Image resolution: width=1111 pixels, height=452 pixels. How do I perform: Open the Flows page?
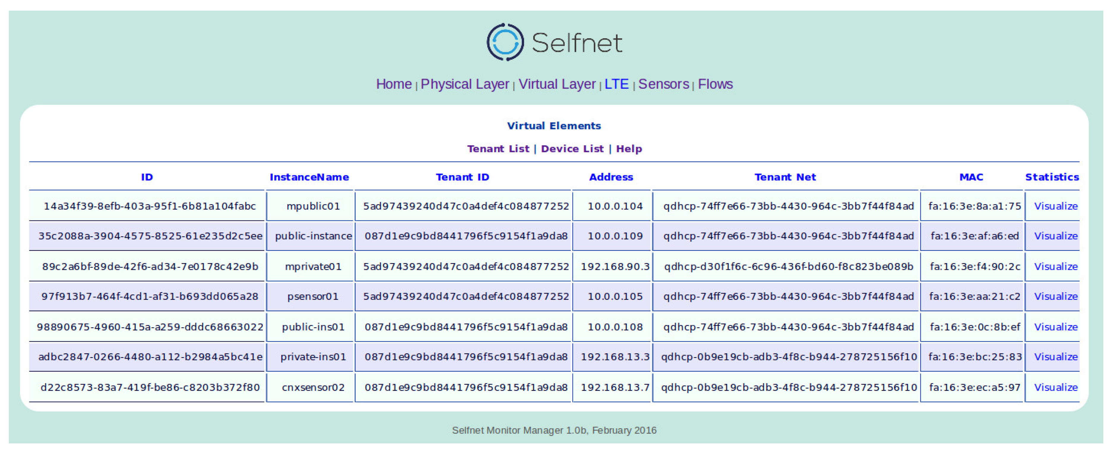click(715, 84)
